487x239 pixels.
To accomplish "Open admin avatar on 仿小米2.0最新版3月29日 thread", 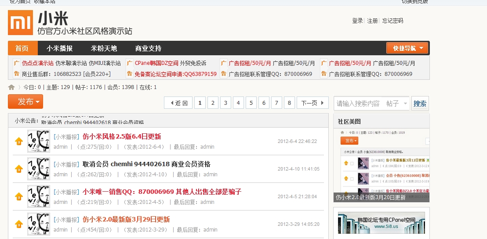I will [39, 224].
